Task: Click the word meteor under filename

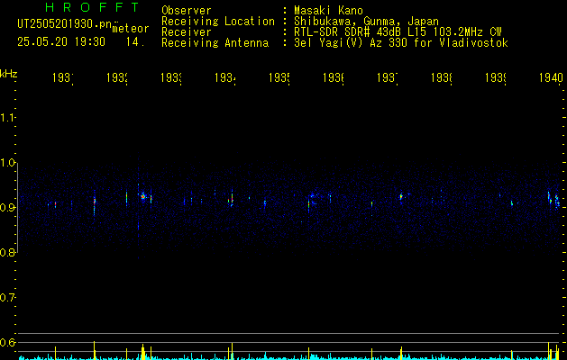Action: 131,29
